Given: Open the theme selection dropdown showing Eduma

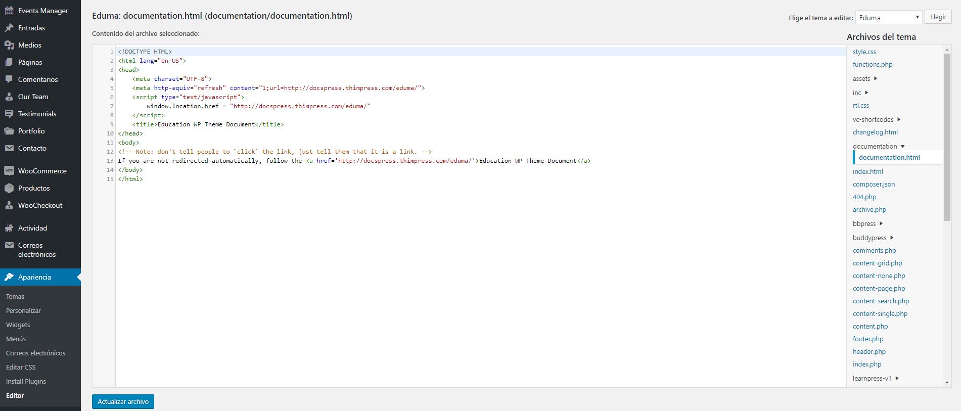Looking at the screenshot, I should click(x=889, y=18).
